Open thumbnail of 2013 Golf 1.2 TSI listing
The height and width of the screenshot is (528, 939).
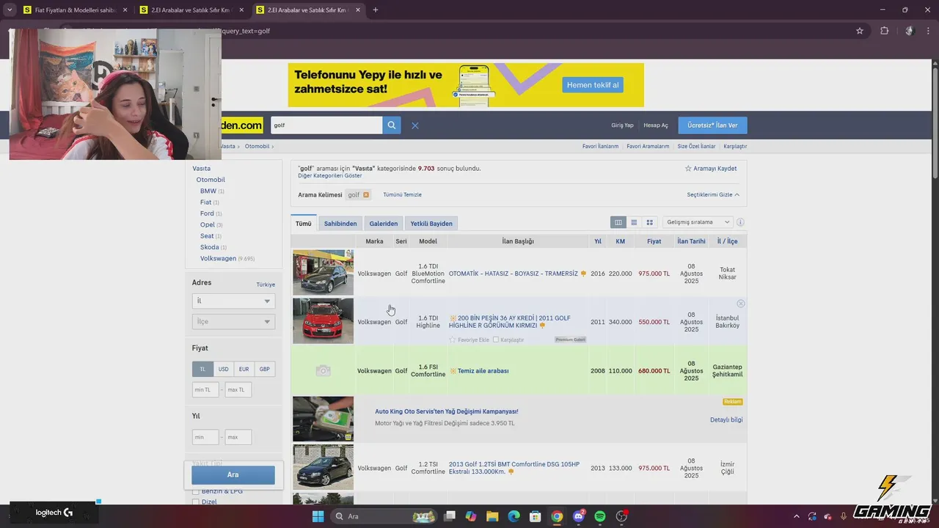[323, 467]
